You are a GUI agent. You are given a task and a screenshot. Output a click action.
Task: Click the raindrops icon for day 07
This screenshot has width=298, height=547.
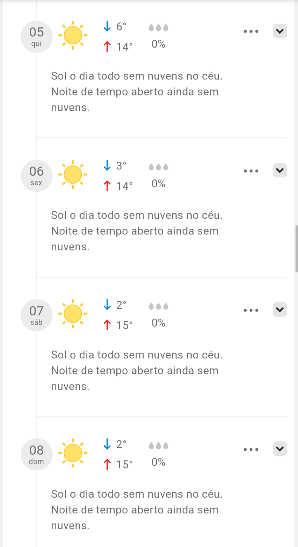coord(159,306)
